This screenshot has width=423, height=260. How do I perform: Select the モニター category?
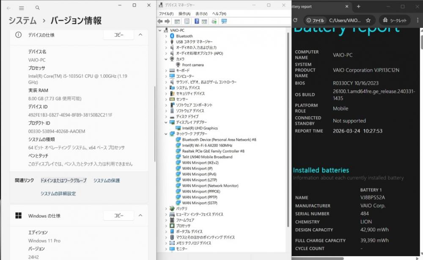[181, 249]
